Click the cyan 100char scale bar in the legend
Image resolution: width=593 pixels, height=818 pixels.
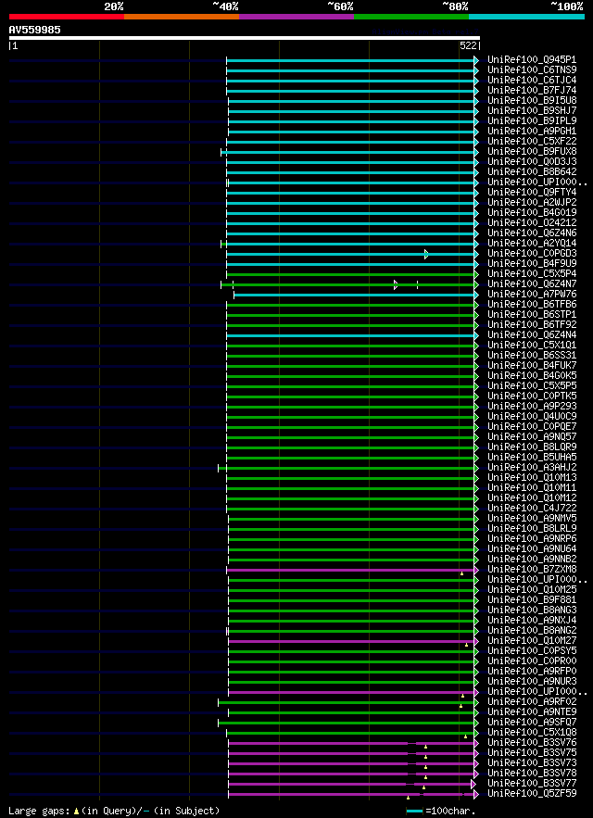414,812
